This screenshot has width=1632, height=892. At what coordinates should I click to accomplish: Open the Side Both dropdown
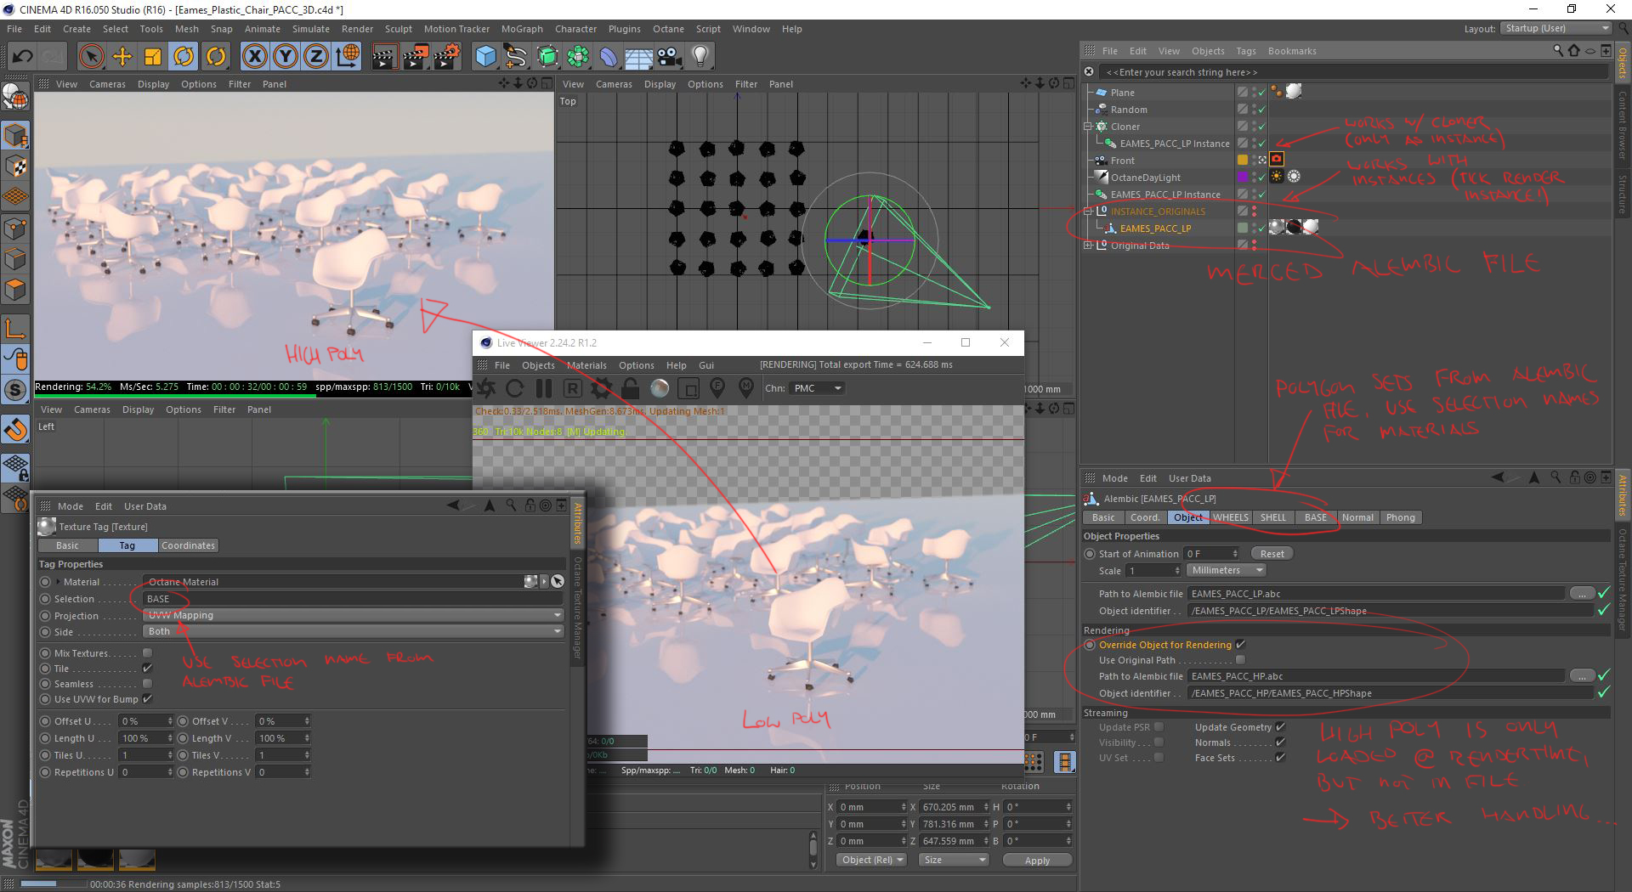tap(354, 631)
